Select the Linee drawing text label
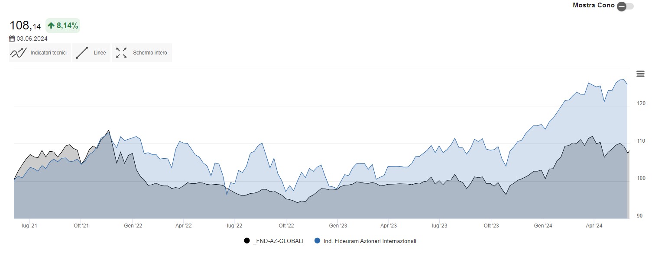 pyautogui.click(x=100, y=53)
